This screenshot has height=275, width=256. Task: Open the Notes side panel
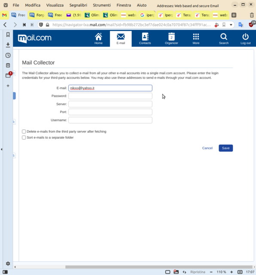pyautogui.click(x=8, y=65)
